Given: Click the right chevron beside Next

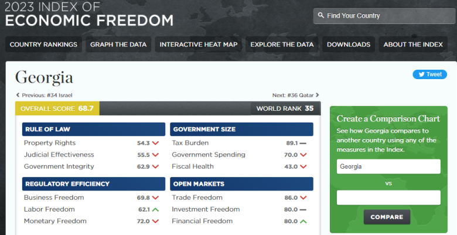Looking at the screenshot, I should pyautogui.click(x=318, y=95).
